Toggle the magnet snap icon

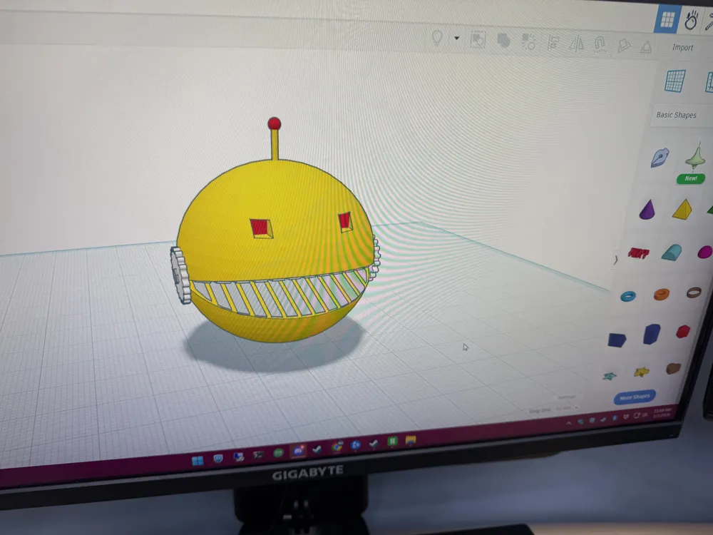click(600, 45)
